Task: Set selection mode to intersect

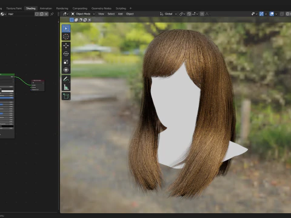Action: click(90, 20)
